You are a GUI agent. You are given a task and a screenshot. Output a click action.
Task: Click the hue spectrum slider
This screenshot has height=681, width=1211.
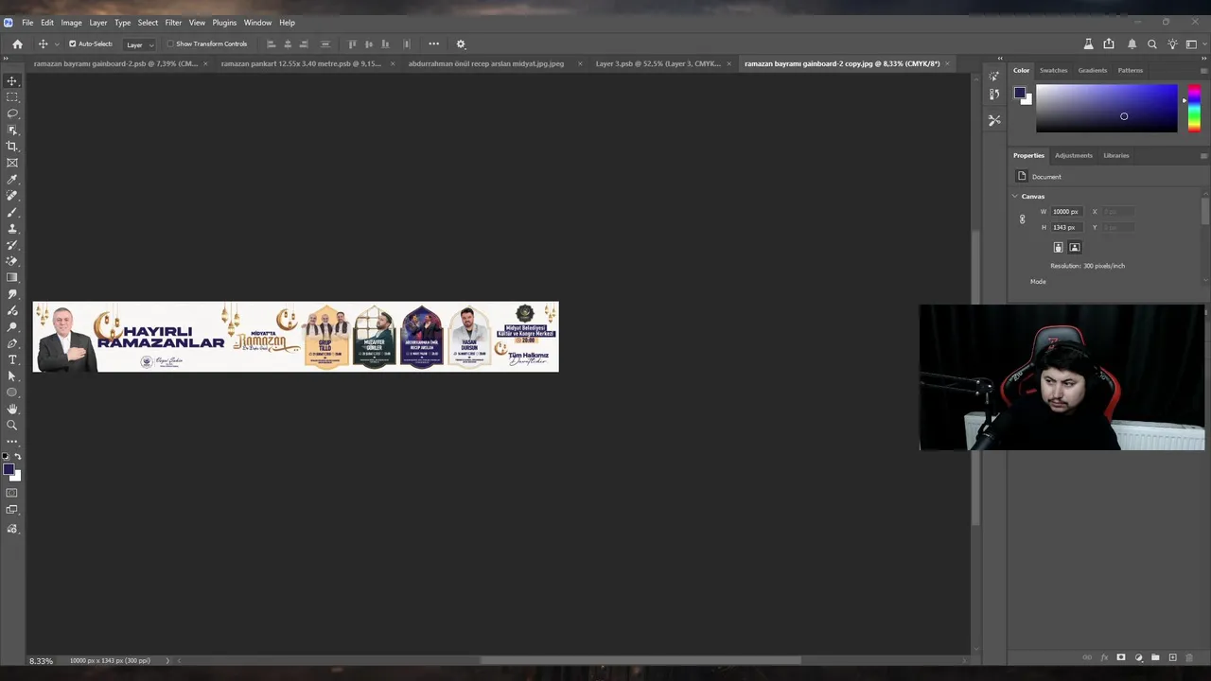pos(1194,108)
